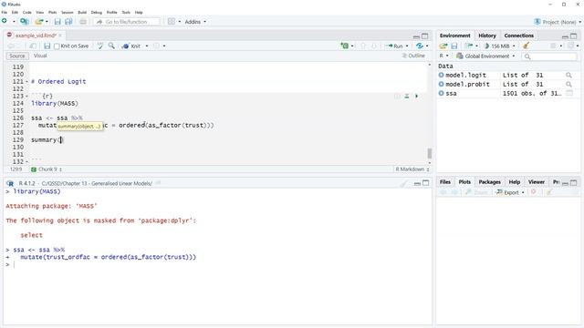Click the Open file folder icon
The image size is (584, 328).
pyautogui.click(x=38, y=22)
